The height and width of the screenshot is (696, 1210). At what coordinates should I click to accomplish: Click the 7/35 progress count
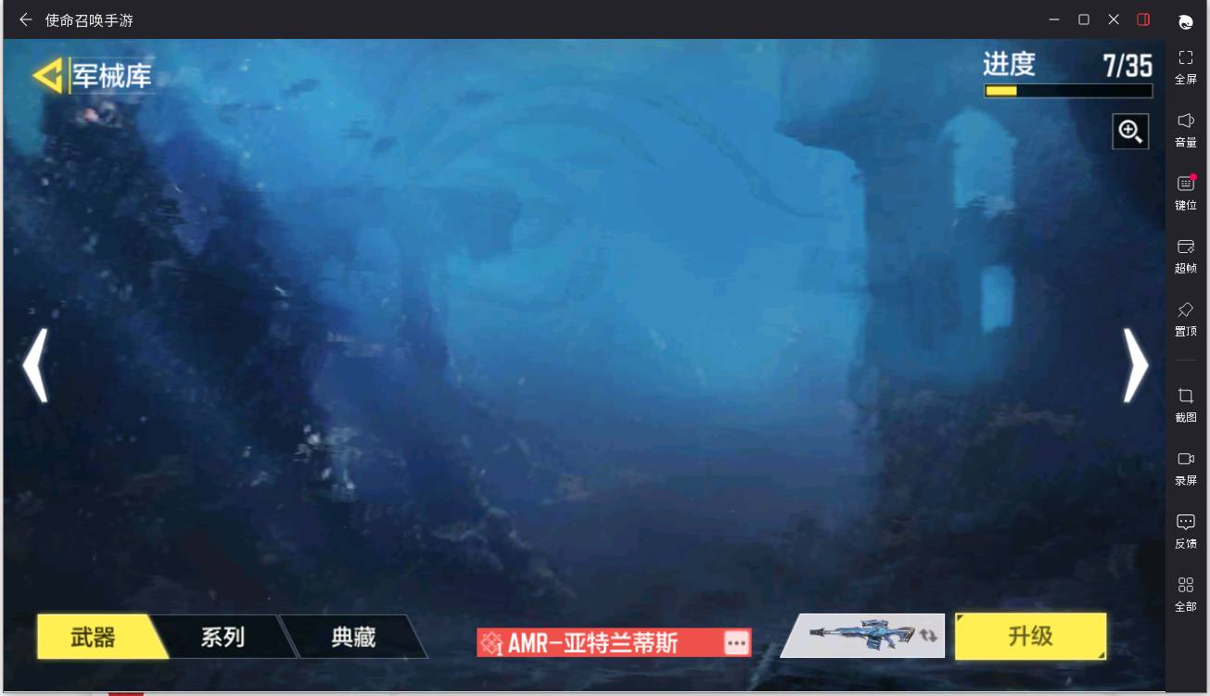pos(1127,65)
